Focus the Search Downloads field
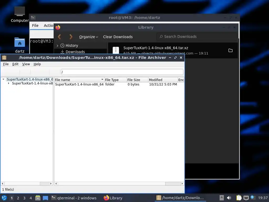 (196, 37)
